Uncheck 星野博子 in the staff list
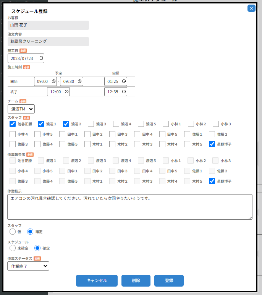 click(x=212, y=144)
